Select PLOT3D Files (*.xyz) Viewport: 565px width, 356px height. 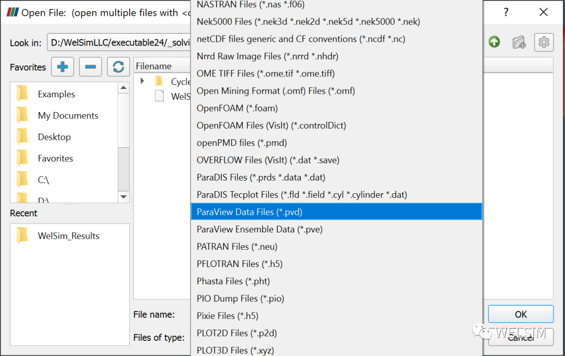[x=336, y=349]
